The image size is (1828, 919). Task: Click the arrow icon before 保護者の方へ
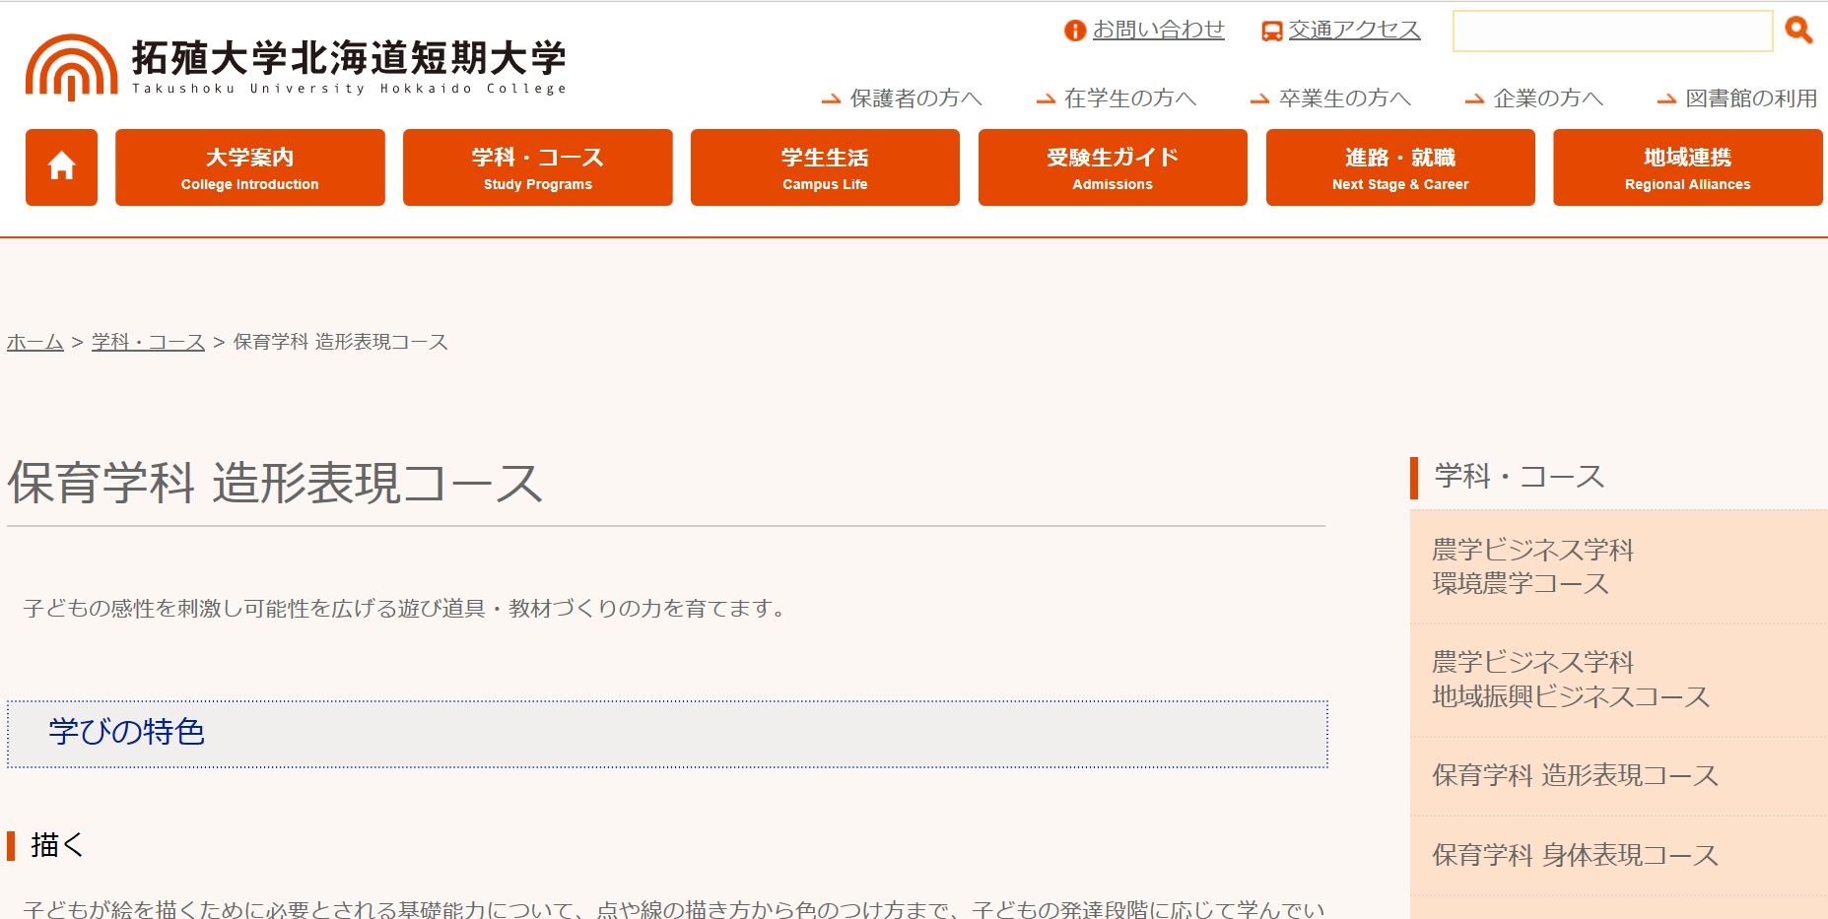pyautogui.click(x=832, y=98)
